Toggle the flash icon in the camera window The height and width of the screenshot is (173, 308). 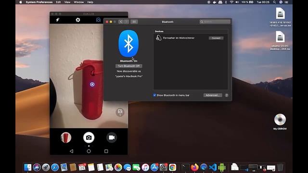coord(58,20)
